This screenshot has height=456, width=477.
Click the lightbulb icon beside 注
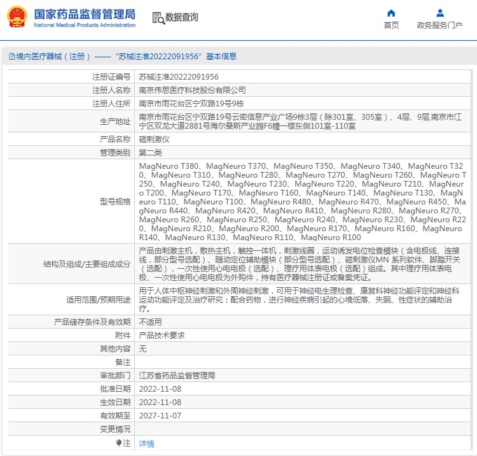coord(119,443)
